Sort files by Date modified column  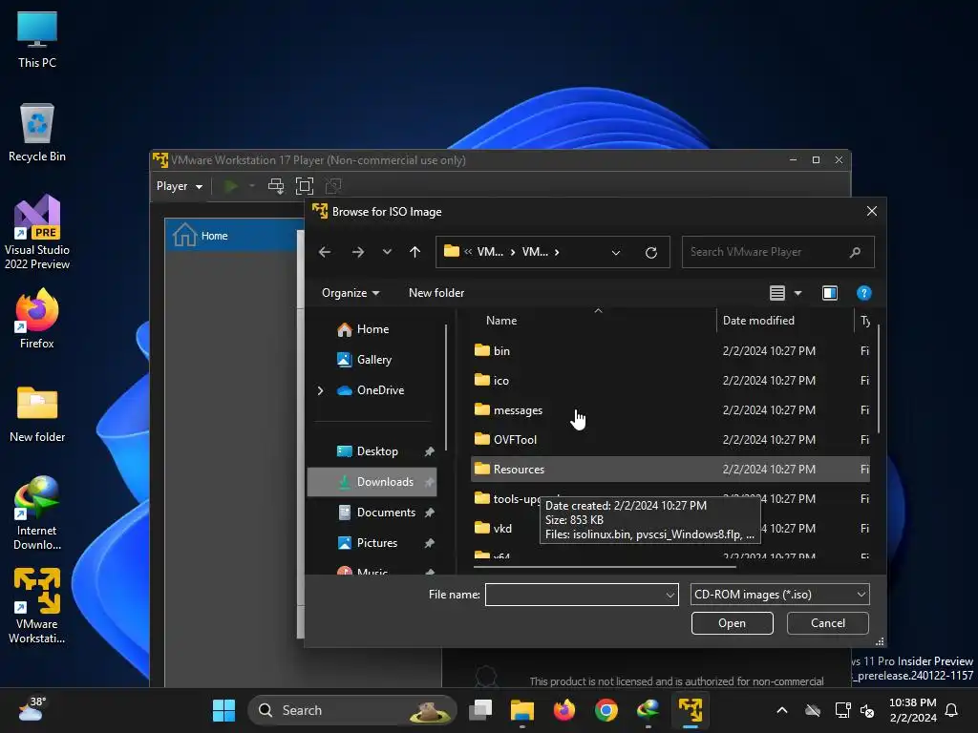758,321
